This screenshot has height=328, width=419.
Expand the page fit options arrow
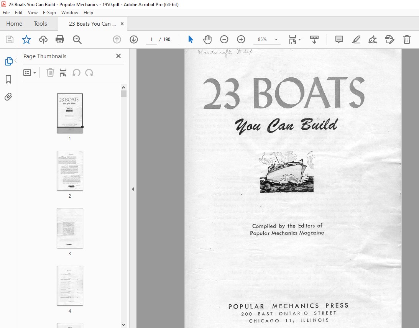point(299,39)
